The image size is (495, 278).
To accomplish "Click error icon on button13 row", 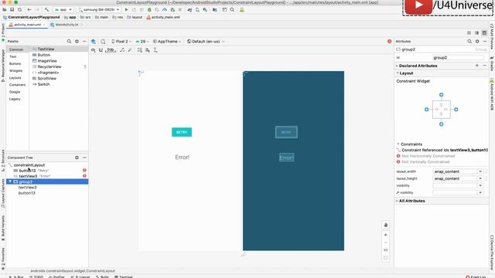I will click(84, 170).
